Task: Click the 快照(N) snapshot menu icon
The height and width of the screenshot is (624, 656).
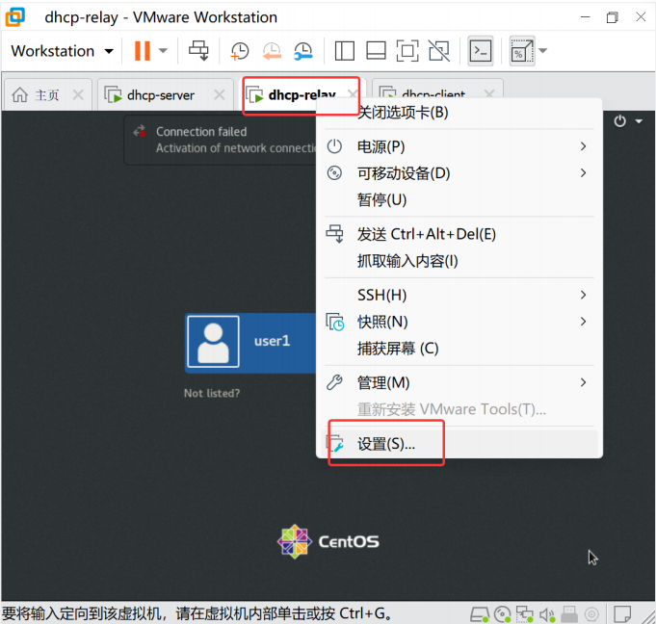Action: 335,322
